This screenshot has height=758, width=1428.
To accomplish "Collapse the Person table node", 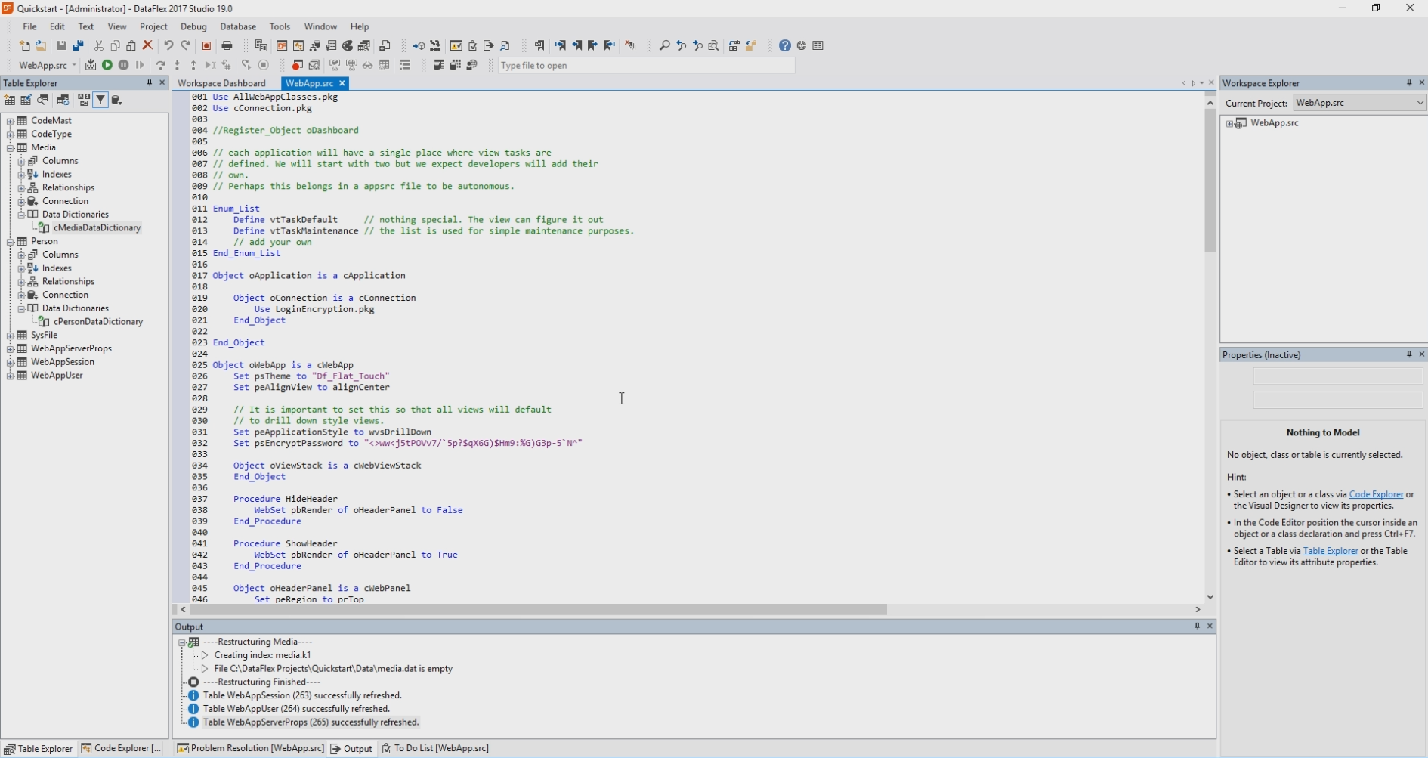I will tap(11, 242).
